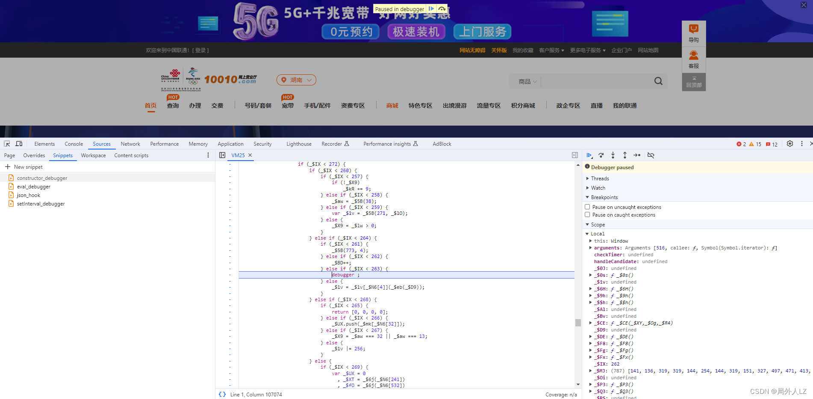813x399 pixels.
Task: Expand the arguments variable in scope
Action: [x=591, y=248]
